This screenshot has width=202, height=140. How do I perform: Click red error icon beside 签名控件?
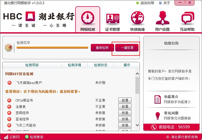(9, 119)
